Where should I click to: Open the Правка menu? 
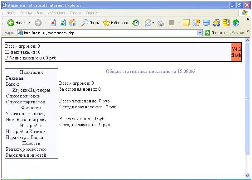pos(26,13)
